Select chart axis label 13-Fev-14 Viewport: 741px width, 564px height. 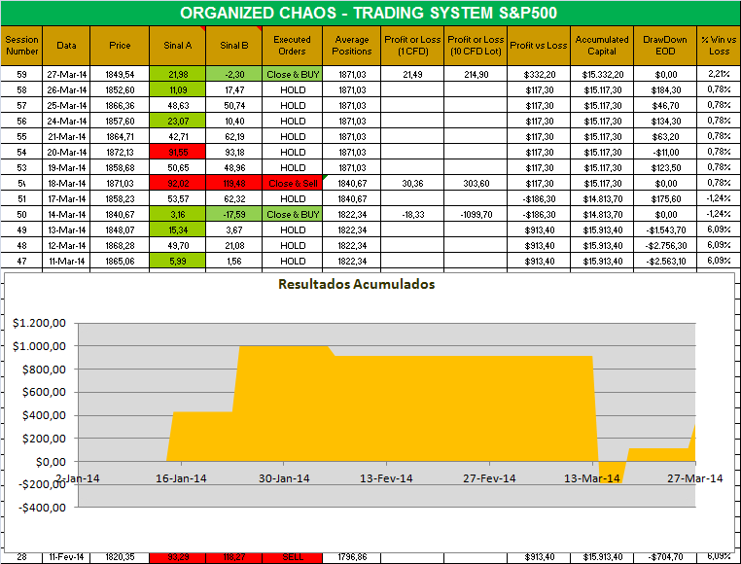pyautogui.click(x=386, y=478)
